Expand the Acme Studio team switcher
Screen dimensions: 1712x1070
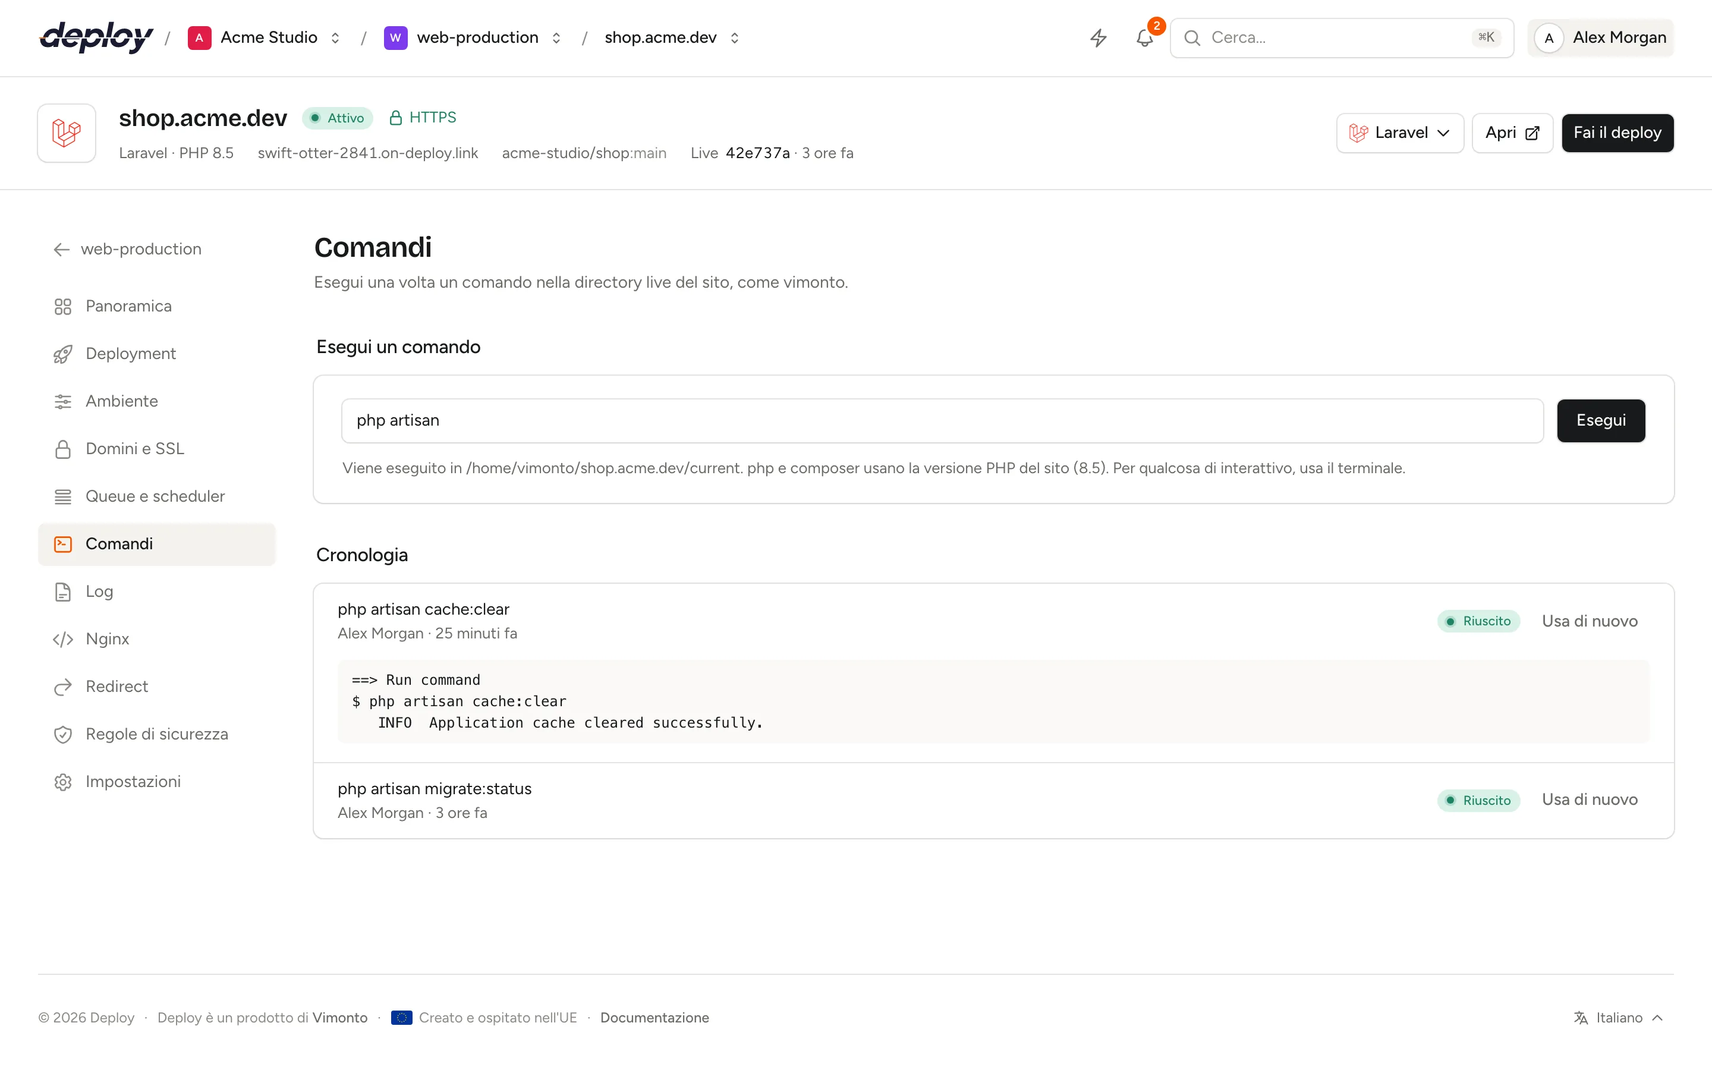pyautogui.click(x=335, y=37)
